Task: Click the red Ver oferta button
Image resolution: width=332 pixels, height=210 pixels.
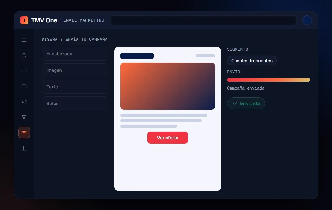Action: click(x=168, y=138)
